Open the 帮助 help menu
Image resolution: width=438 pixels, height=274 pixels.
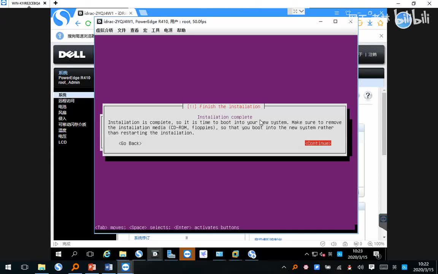coord(181,30)
